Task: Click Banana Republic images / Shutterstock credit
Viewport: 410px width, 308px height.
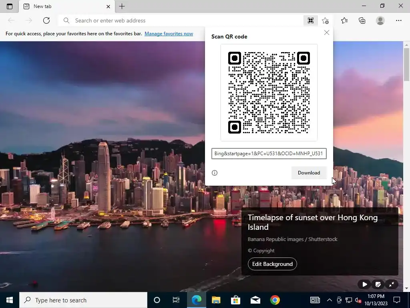Action: tap(292, 239)
